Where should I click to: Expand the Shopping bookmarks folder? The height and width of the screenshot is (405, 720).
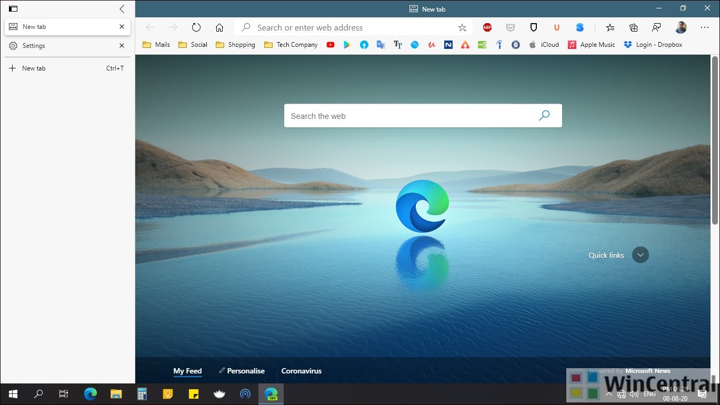tap(235, 45)
